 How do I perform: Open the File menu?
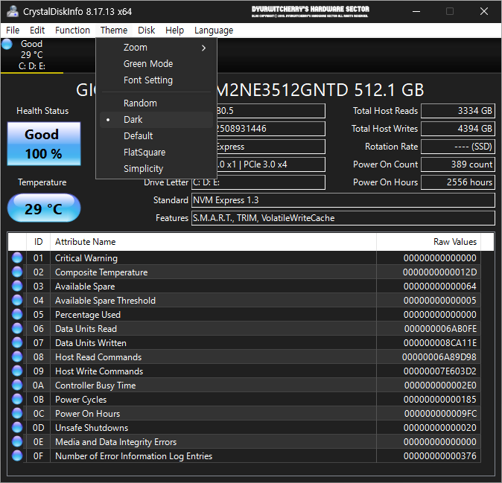point(13,31)
